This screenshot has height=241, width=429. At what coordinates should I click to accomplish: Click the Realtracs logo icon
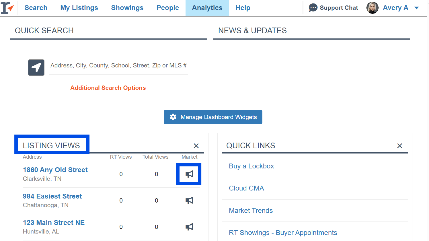point(7,8)
